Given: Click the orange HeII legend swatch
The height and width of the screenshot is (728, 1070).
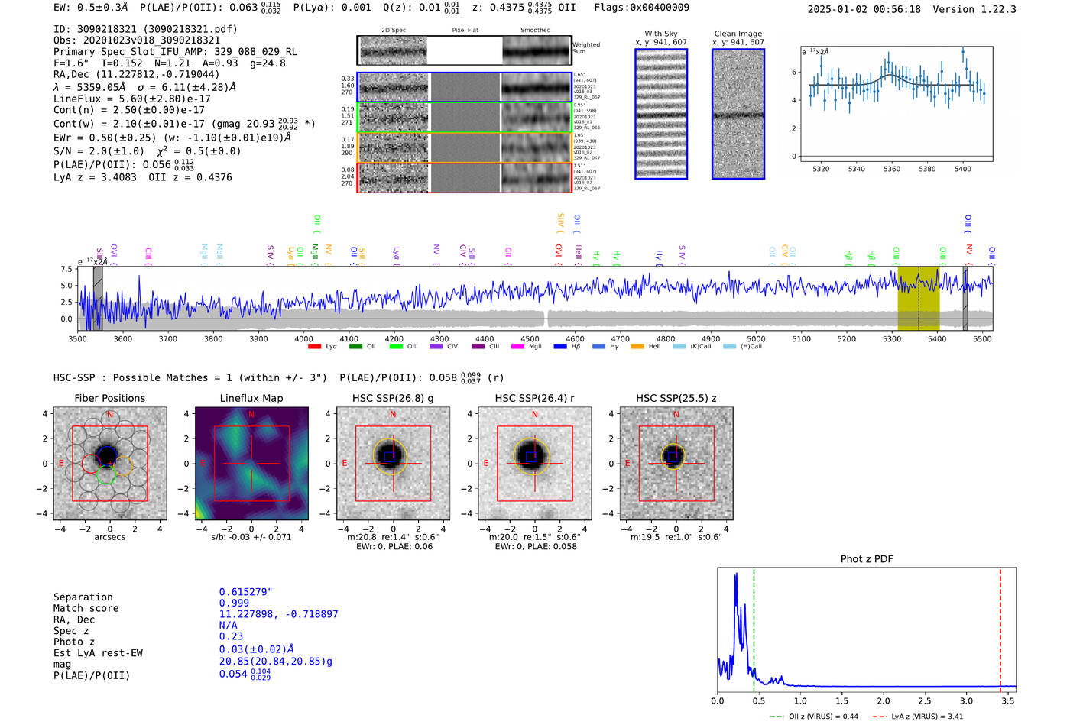Looking at the screenshot, I should 637,347.
